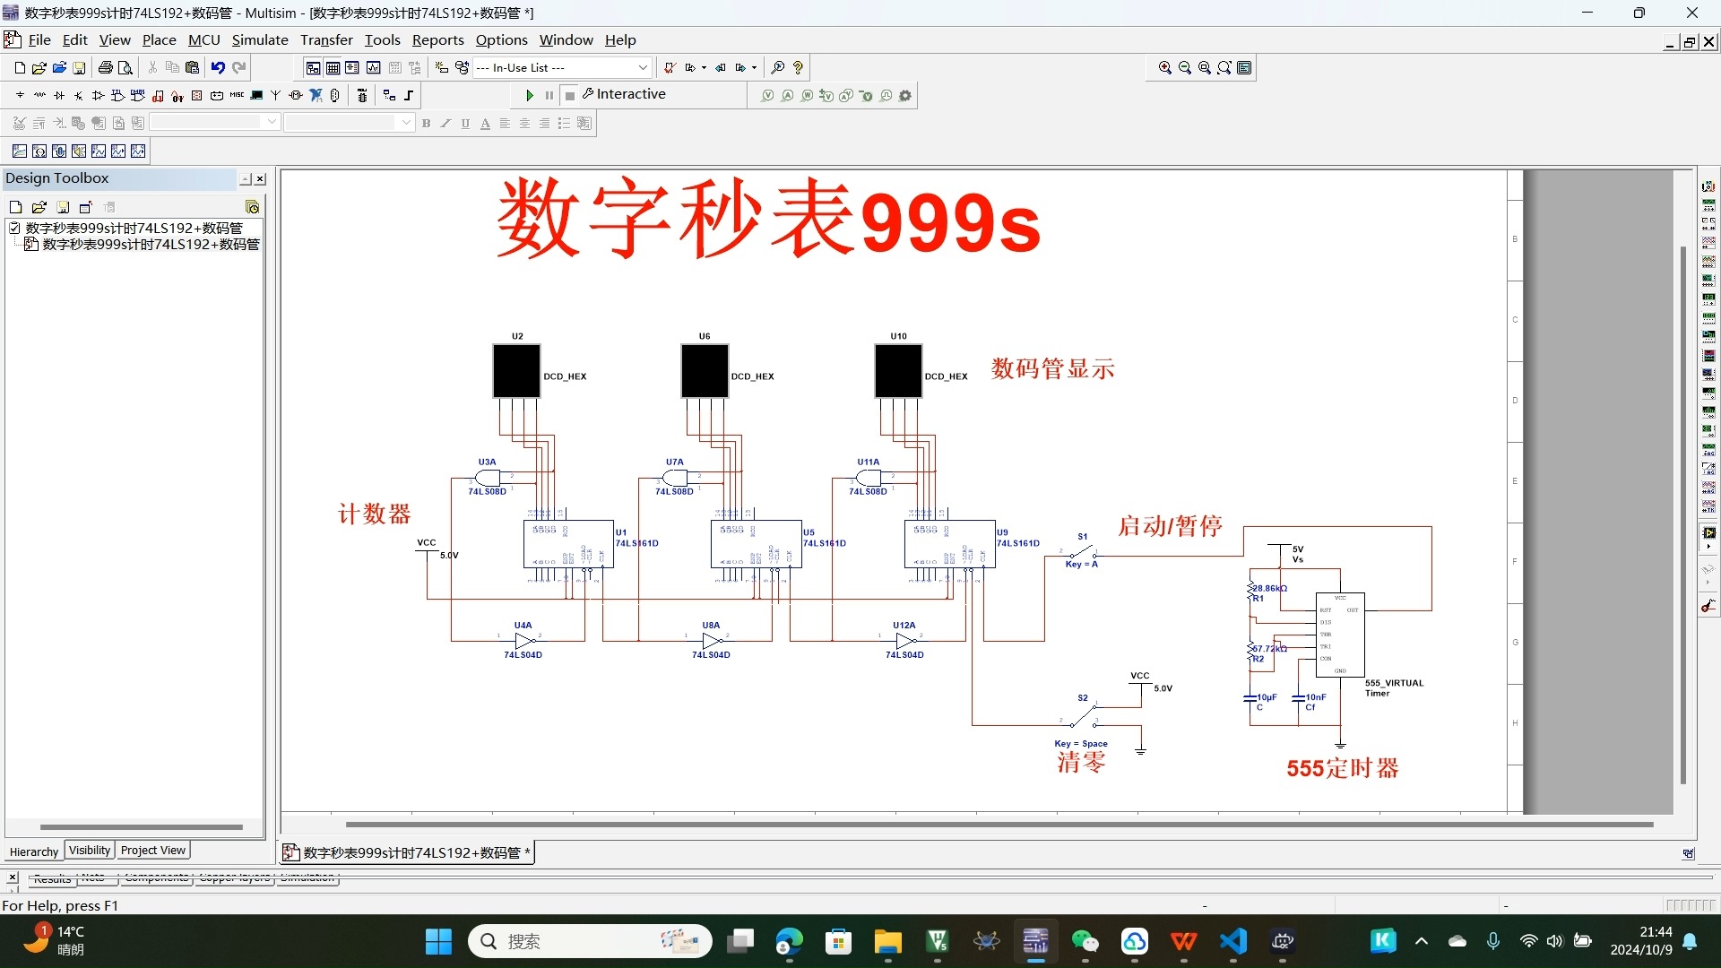1721x968 pixels.
Task: Place a TTL component from the components toolbar
Action: [x=117, y=95]
